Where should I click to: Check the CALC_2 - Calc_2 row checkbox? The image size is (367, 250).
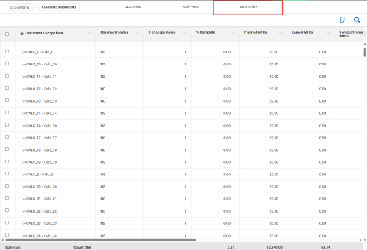pyautogui.click(x=7, y=174)
